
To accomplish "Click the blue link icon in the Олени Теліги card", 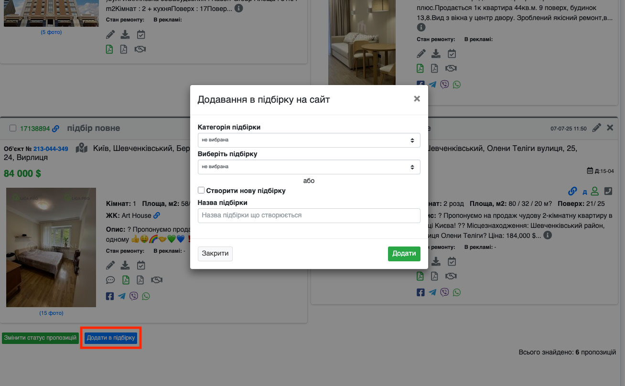I will point(572,191).
